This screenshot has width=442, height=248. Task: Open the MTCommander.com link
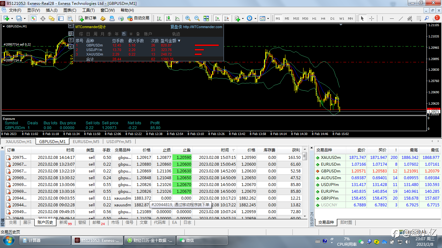[x=203, y=27]
